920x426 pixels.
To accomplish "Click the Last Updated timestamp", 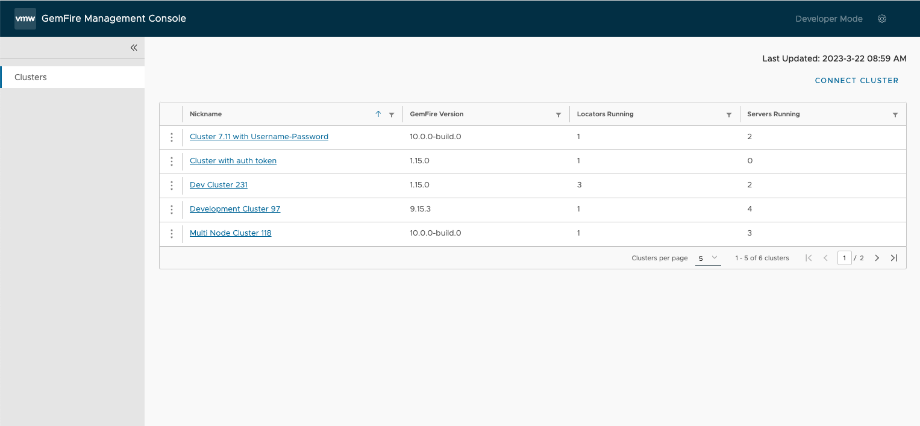I will click(x=834, y=58).
